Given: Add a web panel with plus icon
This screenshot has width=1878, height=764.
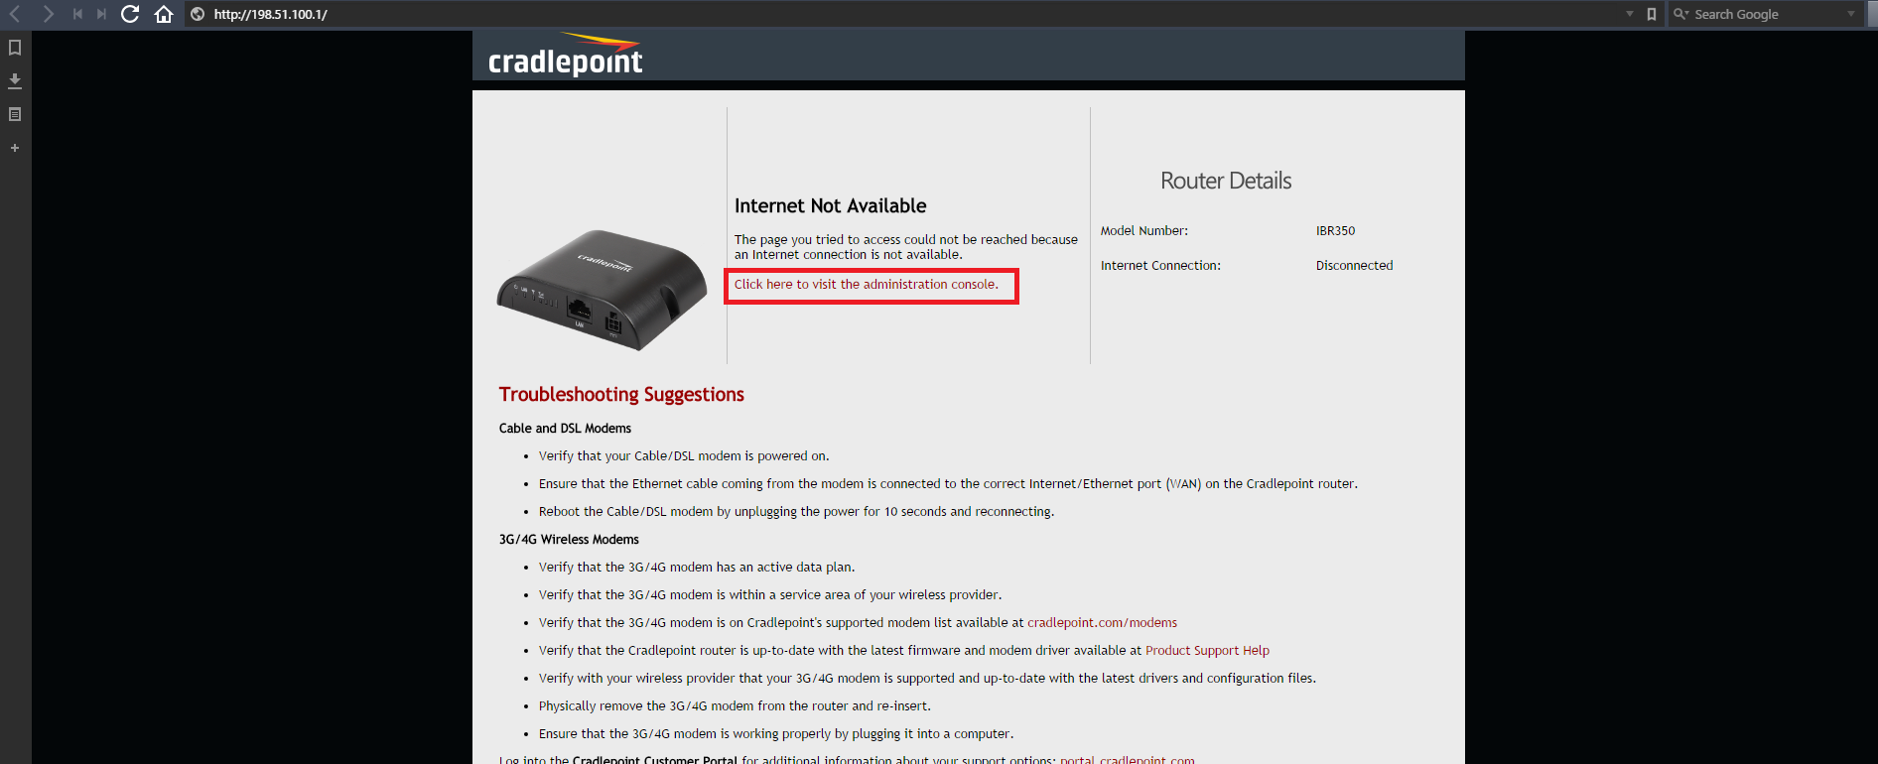Looking at the screenshot, I should pyautogui.click(x=15, y=148).
